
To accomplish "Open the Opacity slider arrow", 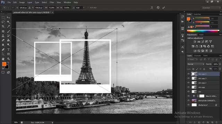I will coord(220,64).
